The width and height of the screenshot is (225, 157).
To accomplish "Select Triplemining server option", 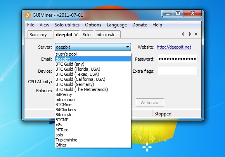I will (93, 140).
